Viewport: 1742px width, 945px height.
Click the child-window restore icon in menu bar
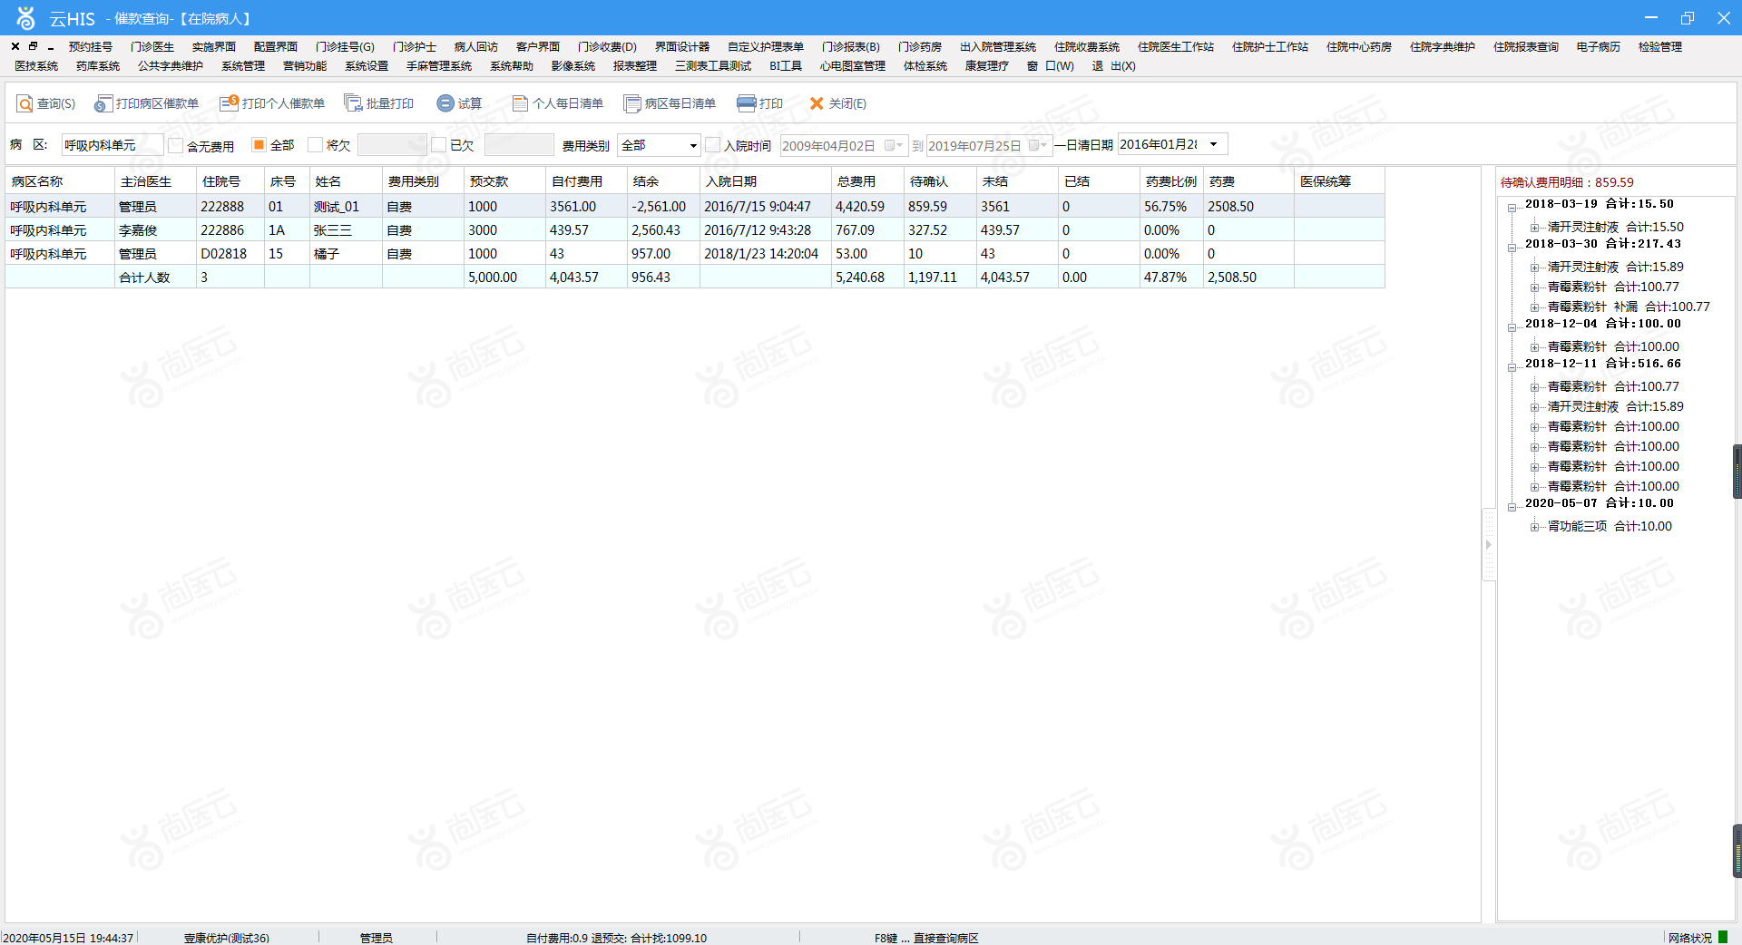(34, 46)
